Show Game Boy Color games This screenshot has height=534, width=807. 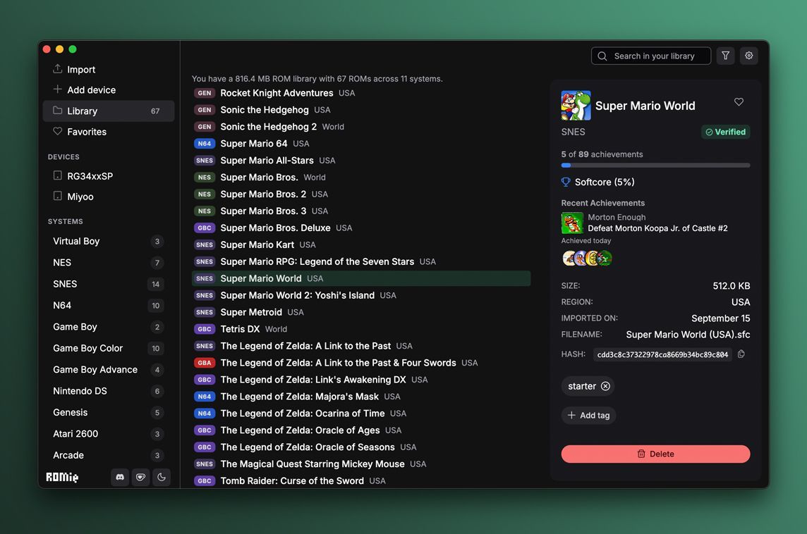[x=109, y=348]
